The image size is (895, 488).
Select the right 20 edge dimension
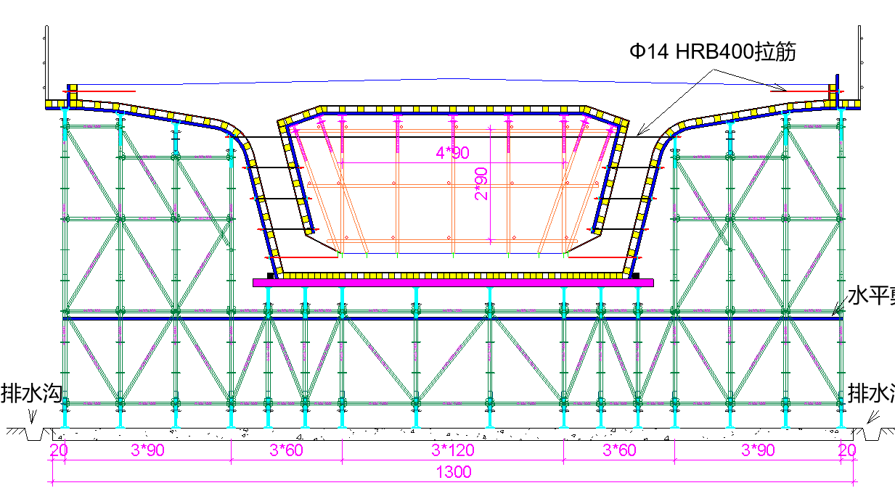click(x=846, y=450)
